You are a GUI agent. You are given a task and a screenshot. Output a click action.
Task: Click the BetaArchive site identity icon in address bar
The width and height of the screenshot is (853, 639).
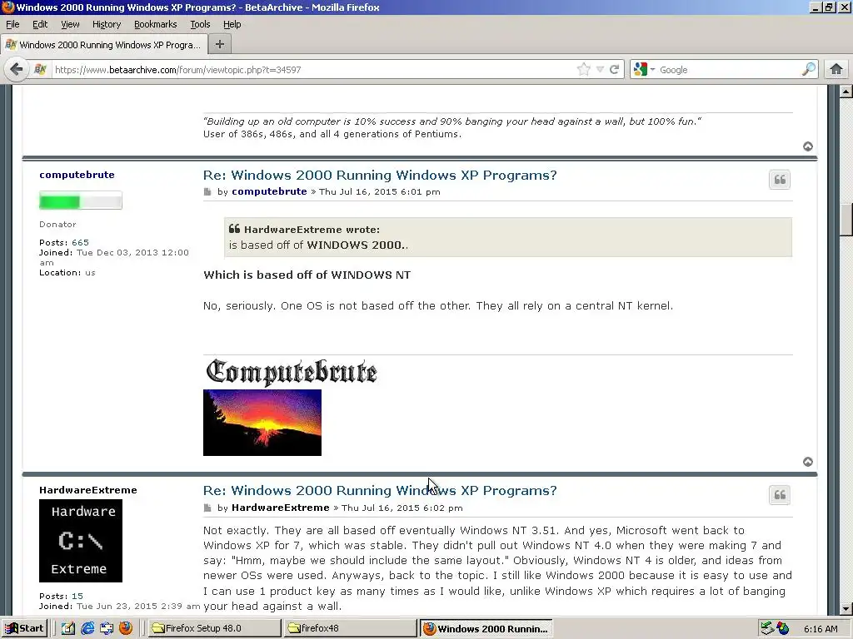40,70
